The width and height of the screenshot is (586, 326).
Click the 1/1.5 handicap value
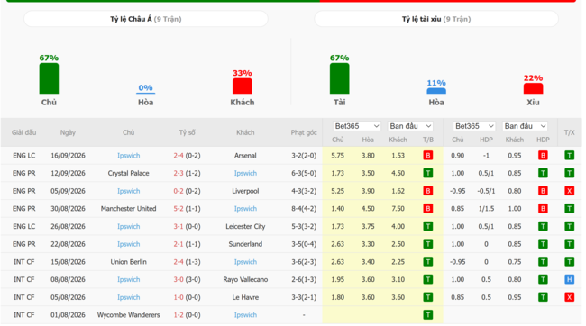point(486,209)
